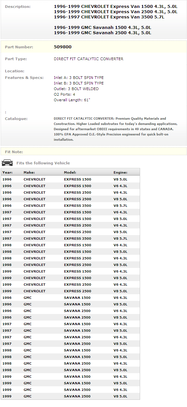Click the Inlet A: 3 BOLT SPIN TYPE spec
The image size is (187, 407).
pos(79,78)
